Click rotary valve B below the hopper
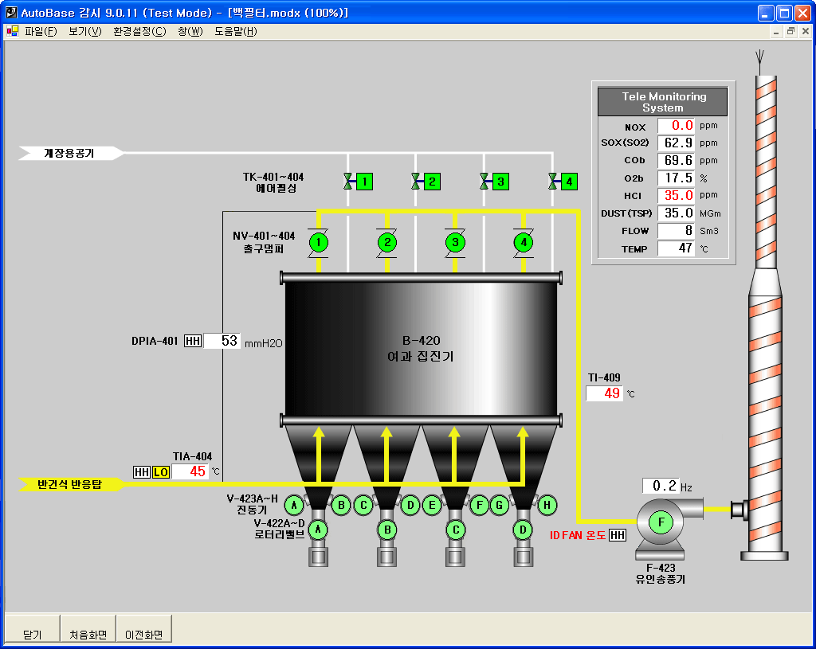 tap(387, 530)
